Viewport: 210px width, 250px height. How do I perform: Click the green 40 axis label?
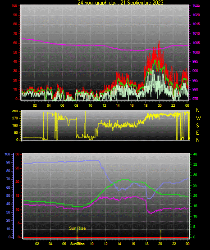tap(195, 154)
